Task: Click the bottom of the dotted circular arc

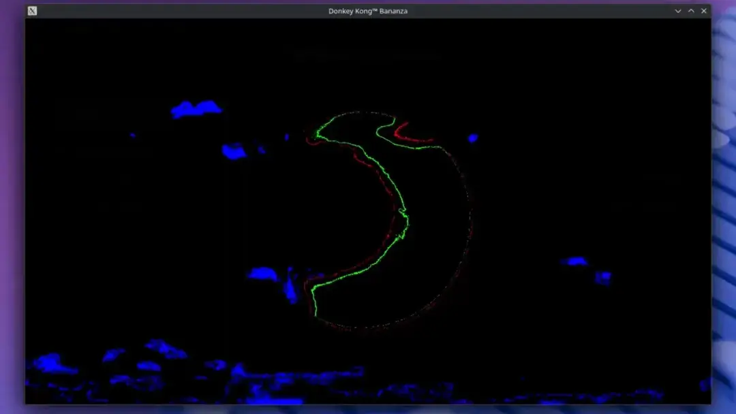Action: tap(368, 328)
